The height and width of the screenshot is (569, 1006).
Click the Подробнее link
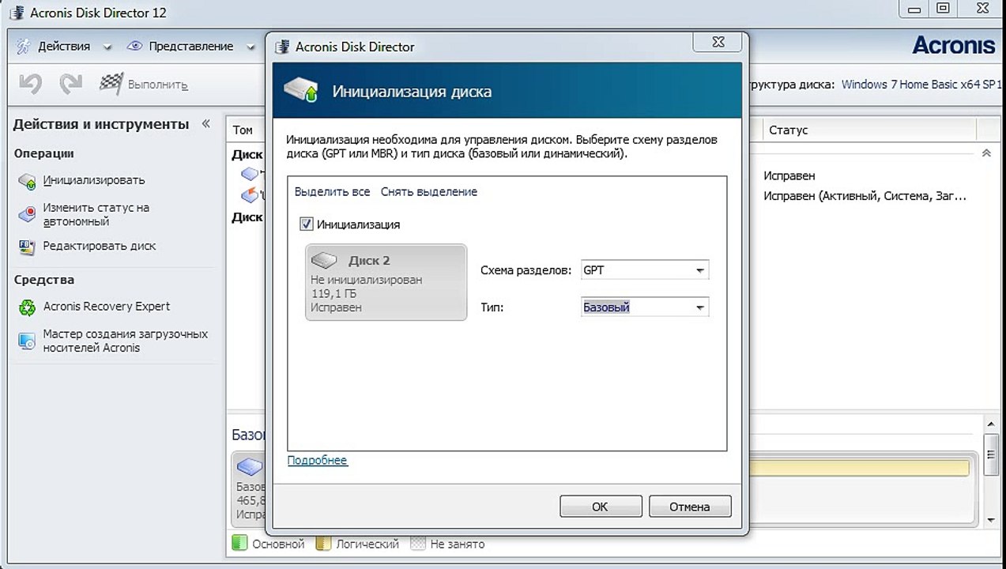[x=317, y=460]
